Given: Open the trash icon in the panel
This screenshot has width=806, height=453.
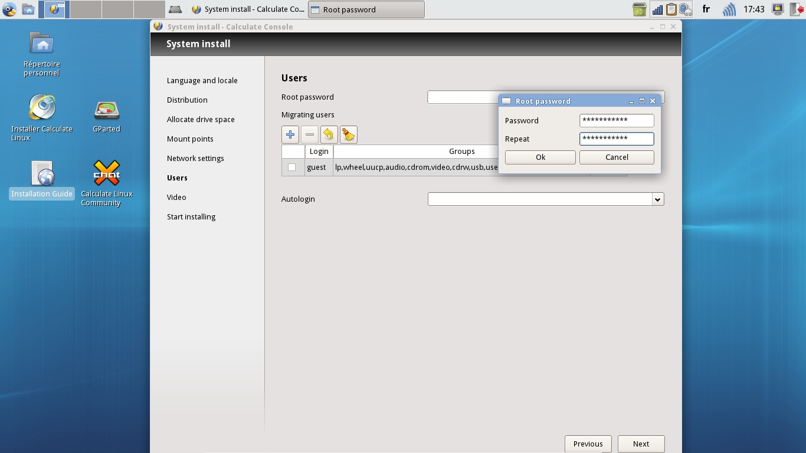Looking at the screenshot, I should [x=639, y=9].
